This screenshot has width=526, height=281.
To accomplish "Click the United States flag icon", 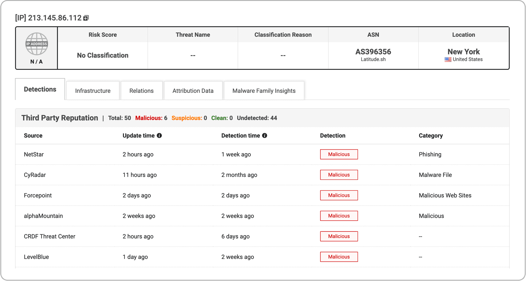I will tap(448, 60).
